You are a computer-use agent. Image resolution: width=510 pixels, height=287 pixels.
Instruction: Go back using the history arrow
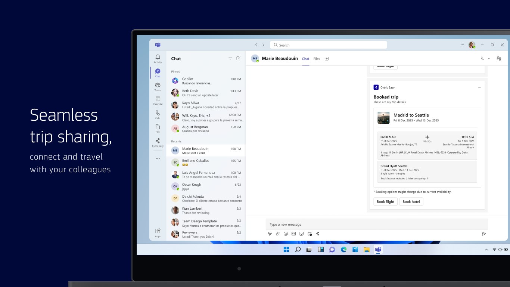click(x=256, y=45)
